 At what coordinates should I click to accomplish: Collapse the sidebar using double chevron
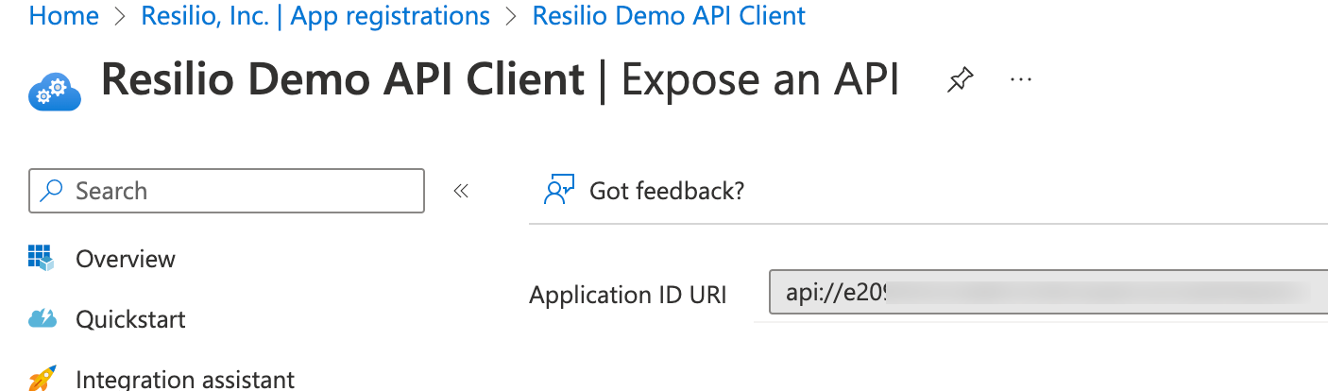[461, 191]
